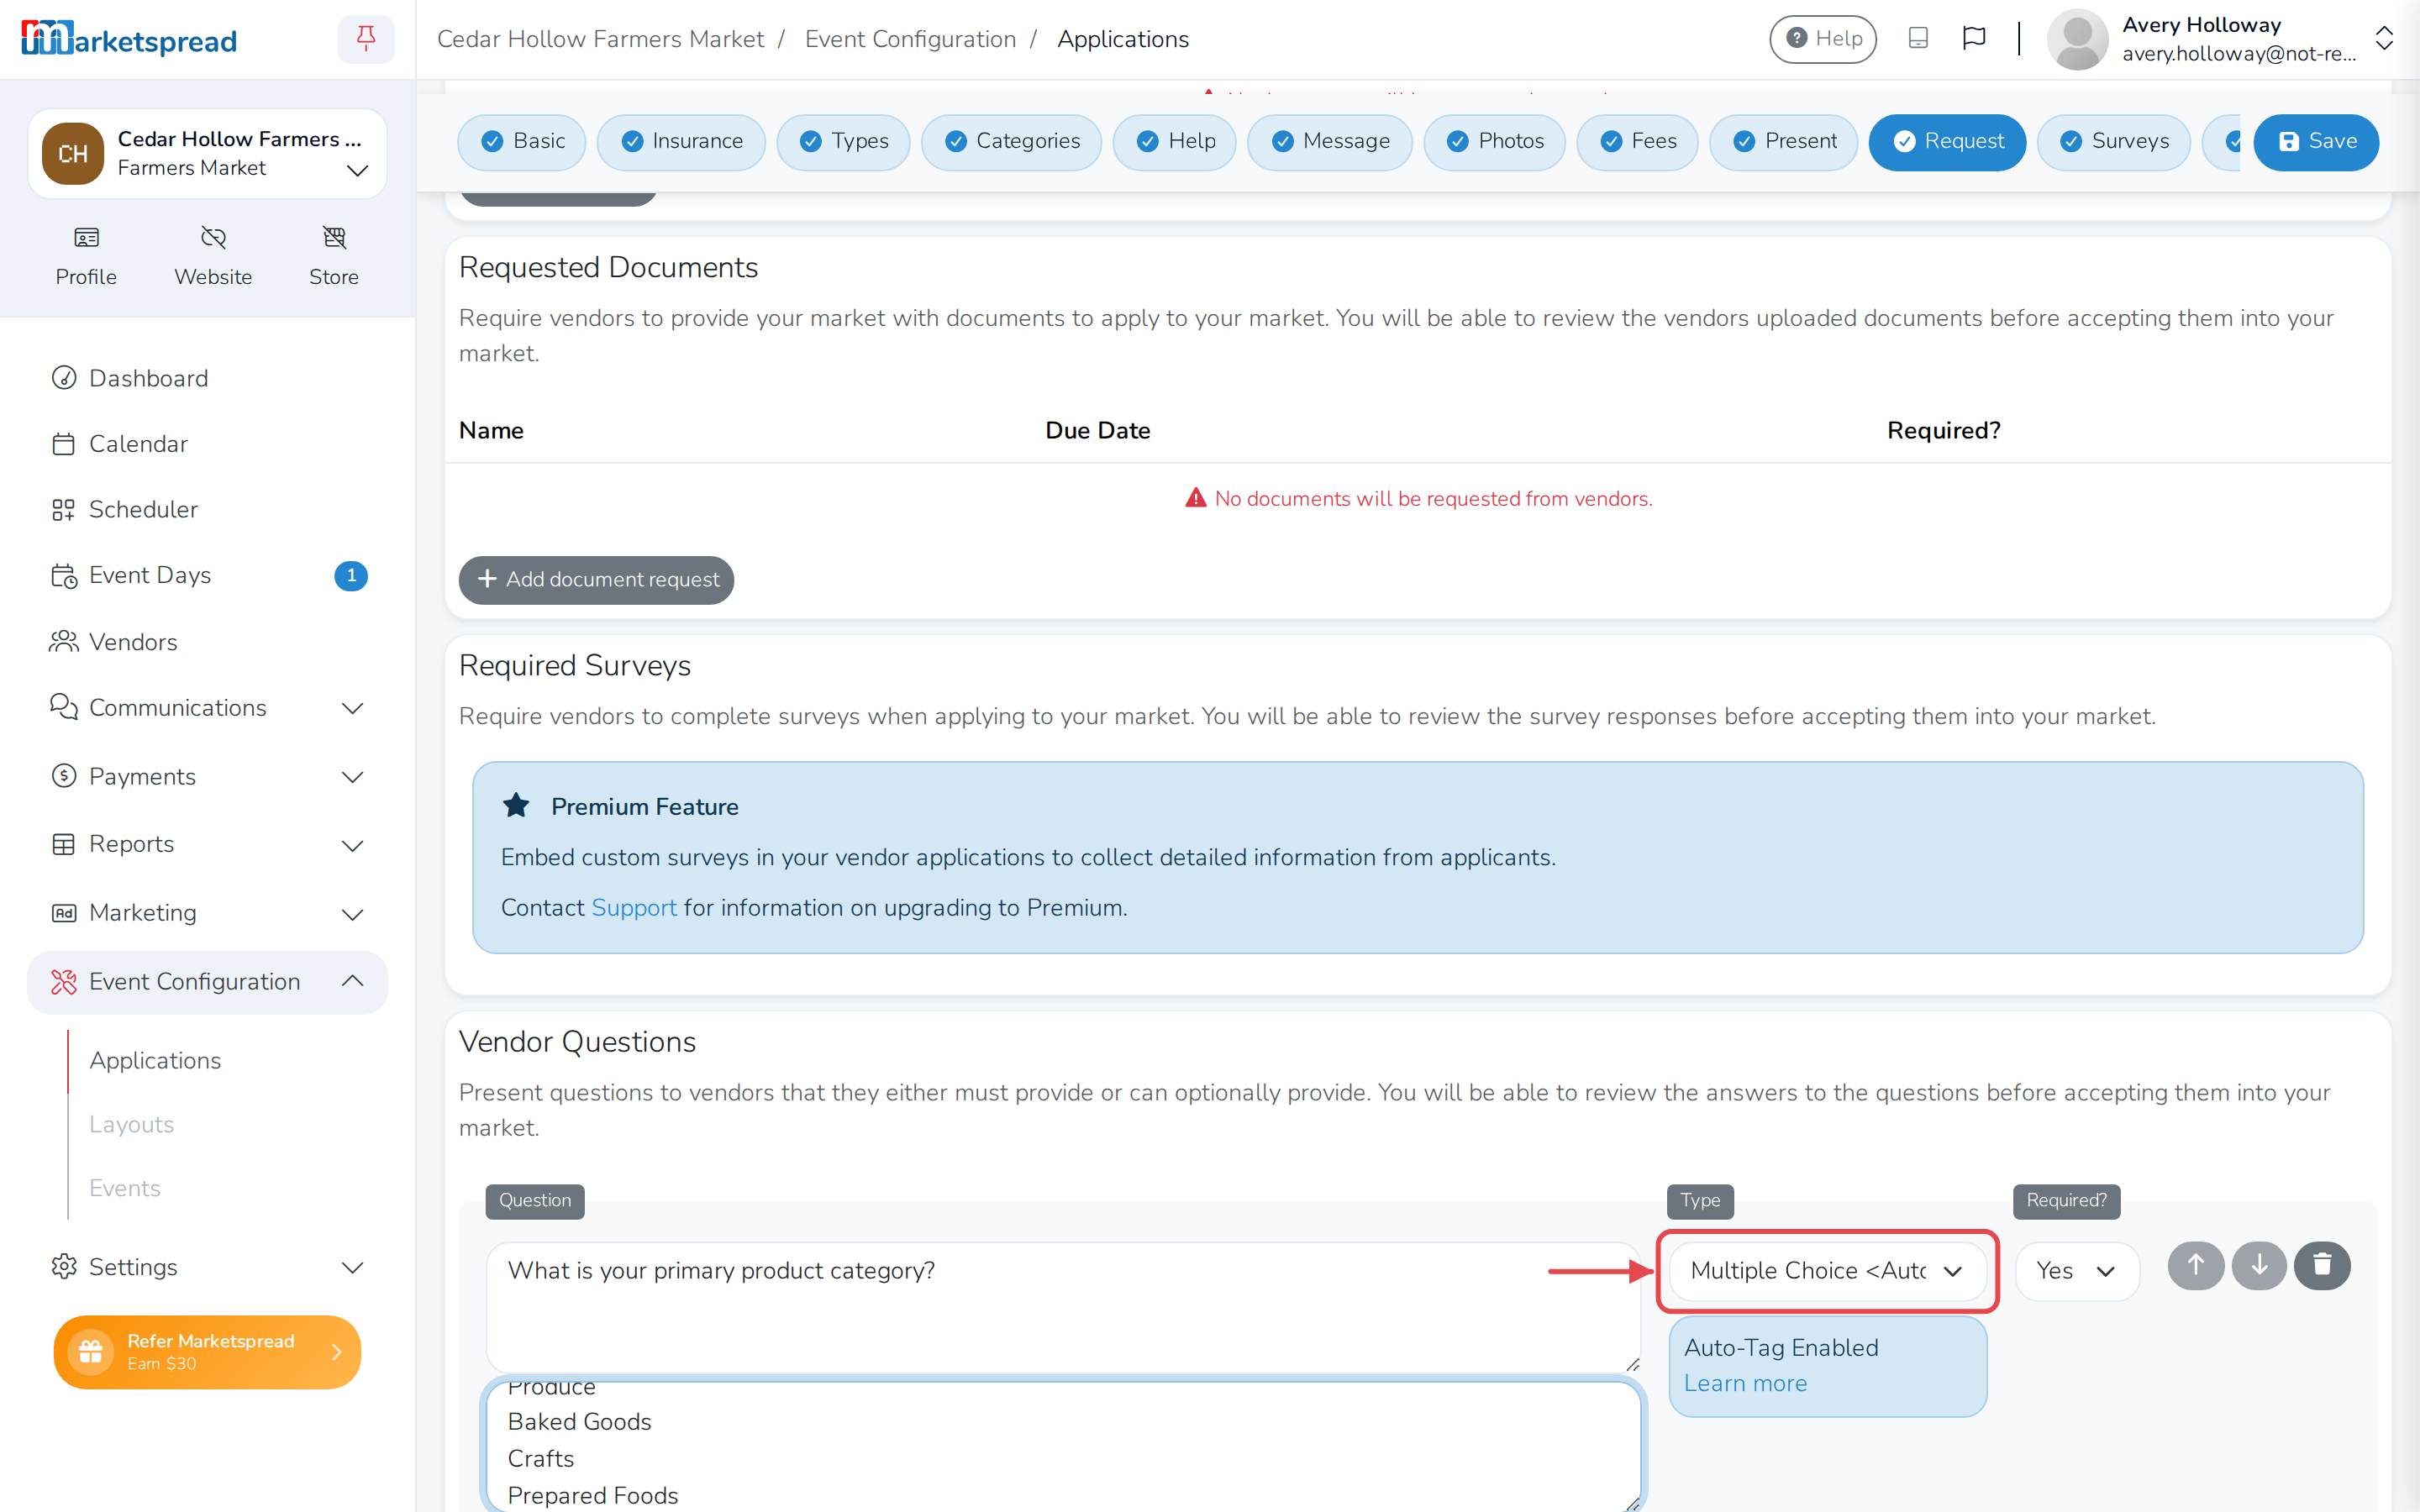
Task: Expand the Settings menu
Action: [207, 1267]
